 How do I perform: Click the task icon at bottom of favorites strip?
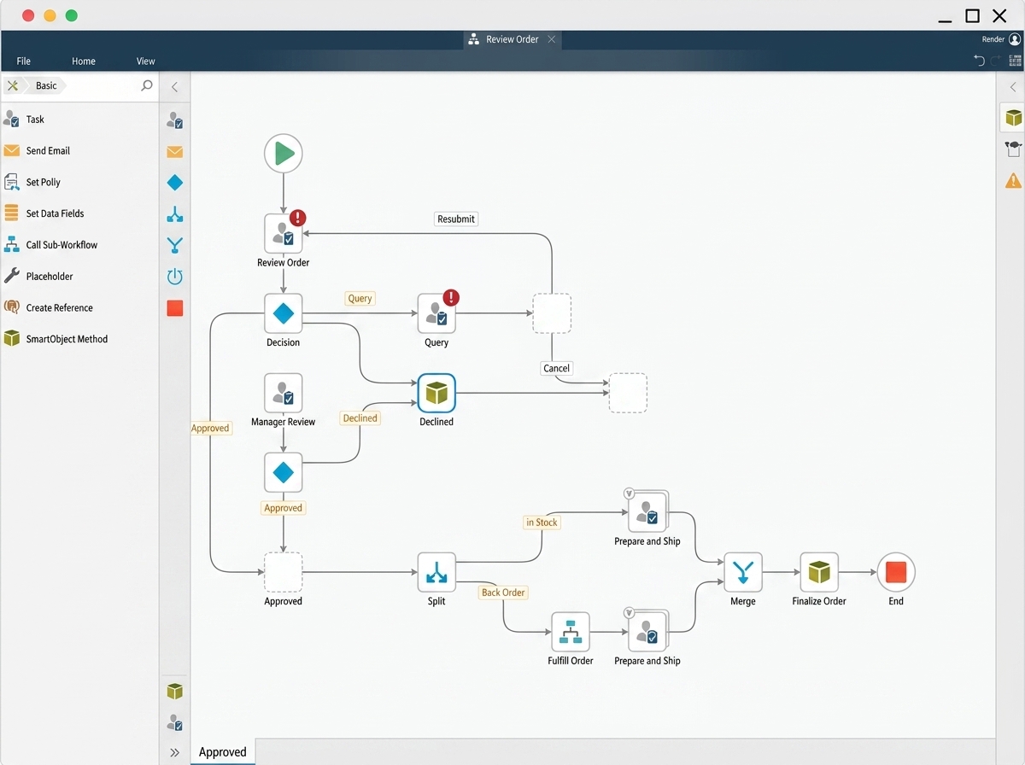[x=175, y=723]
